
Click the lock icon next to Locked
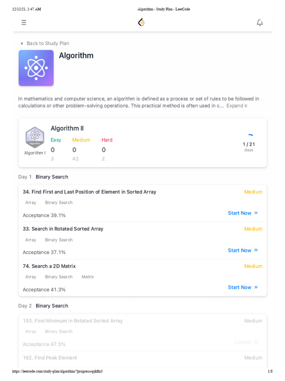256,342
